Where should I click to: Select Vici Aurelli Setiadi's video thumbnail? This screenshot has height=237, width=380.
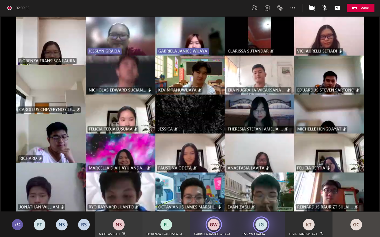(329, 36)
